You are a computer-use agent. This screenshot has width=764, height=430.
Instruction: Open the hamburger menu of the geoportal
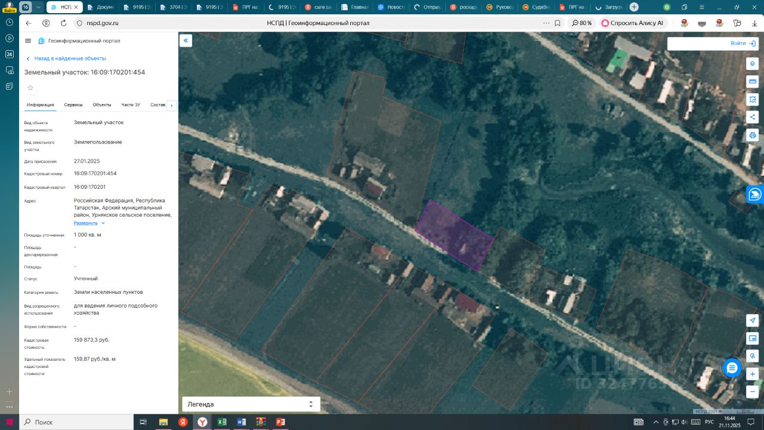pos(28,41)
